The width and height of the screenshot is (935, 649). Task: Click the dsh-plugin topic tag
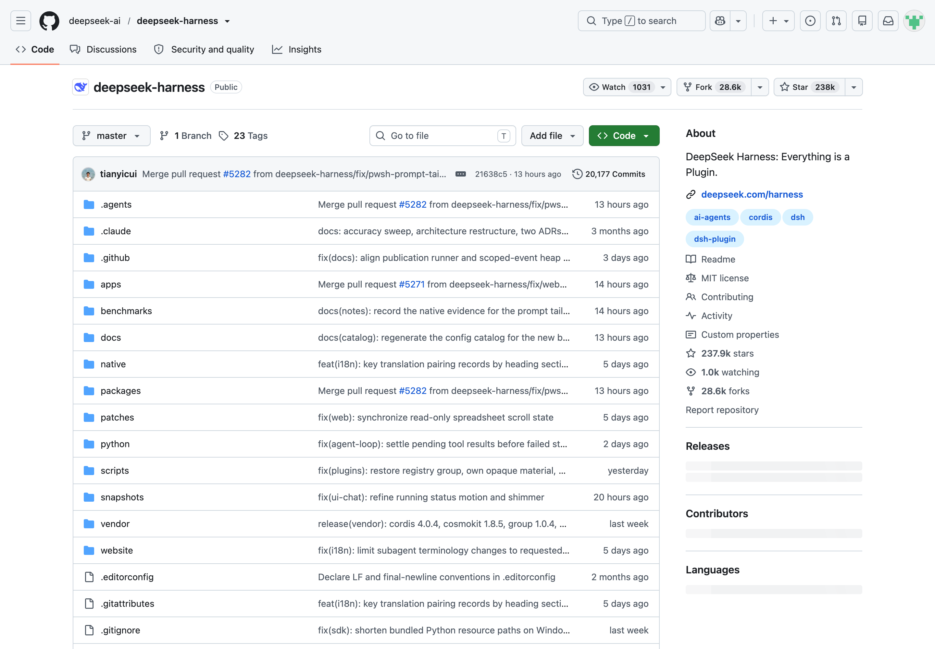pyautogui.click(x=715, y=239)
